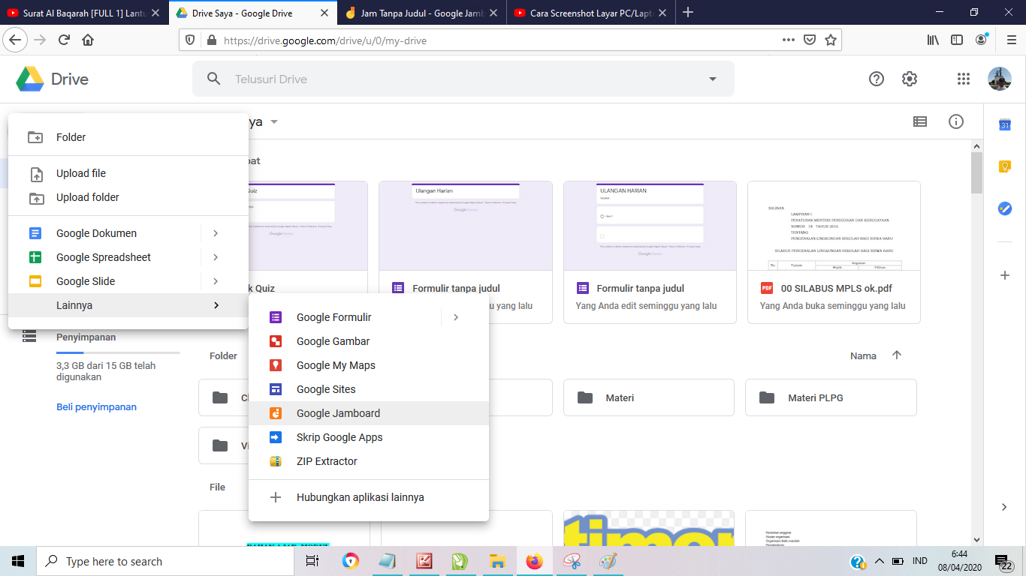Expand Google Formulir submenu arrow
This screenshot has height=576, width=1026.
456,317
